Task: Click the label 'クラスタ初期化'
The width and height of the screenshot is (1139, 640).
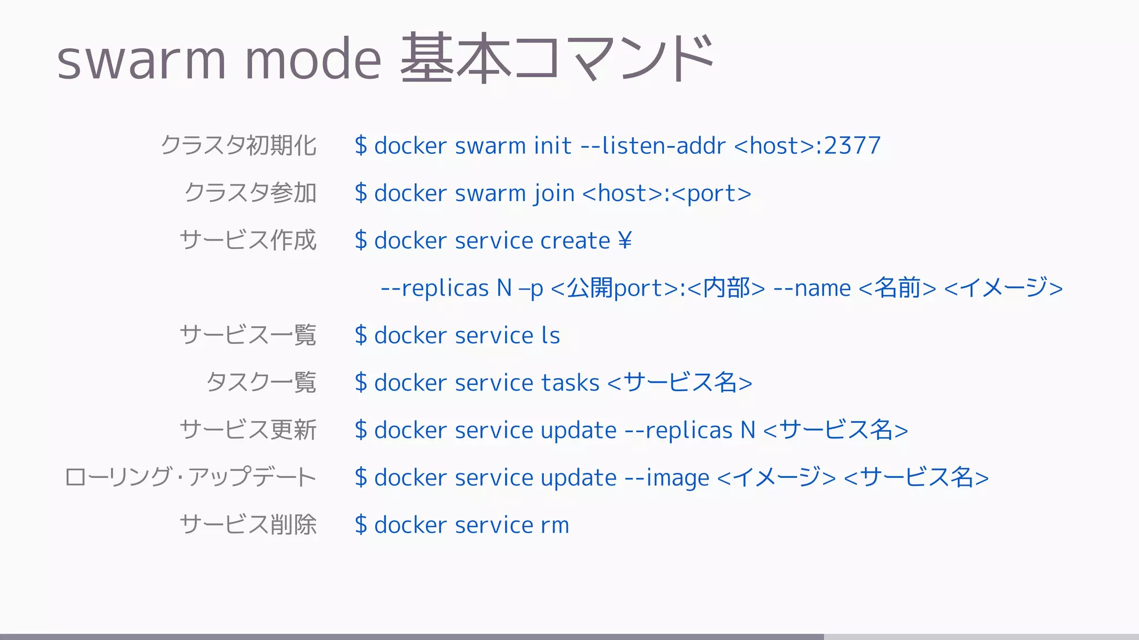Action: pyautogui.click(x=239, y=146)
